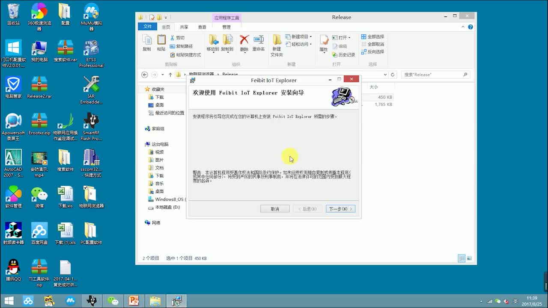Click Invert selection (反向选择)
The image size is (548, 308).
click(x=372, y=52)
